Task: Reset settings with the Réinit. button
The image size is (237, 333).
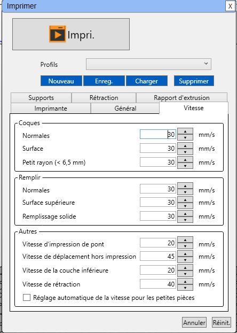Action: click(x=222, y=323)
